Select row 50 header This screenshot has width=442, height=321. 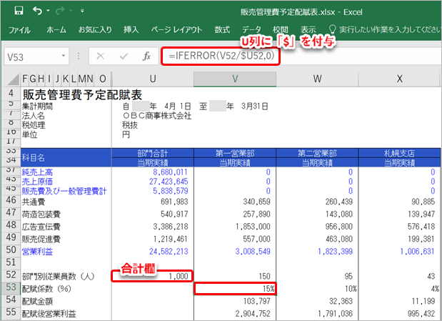pos(11,250)
